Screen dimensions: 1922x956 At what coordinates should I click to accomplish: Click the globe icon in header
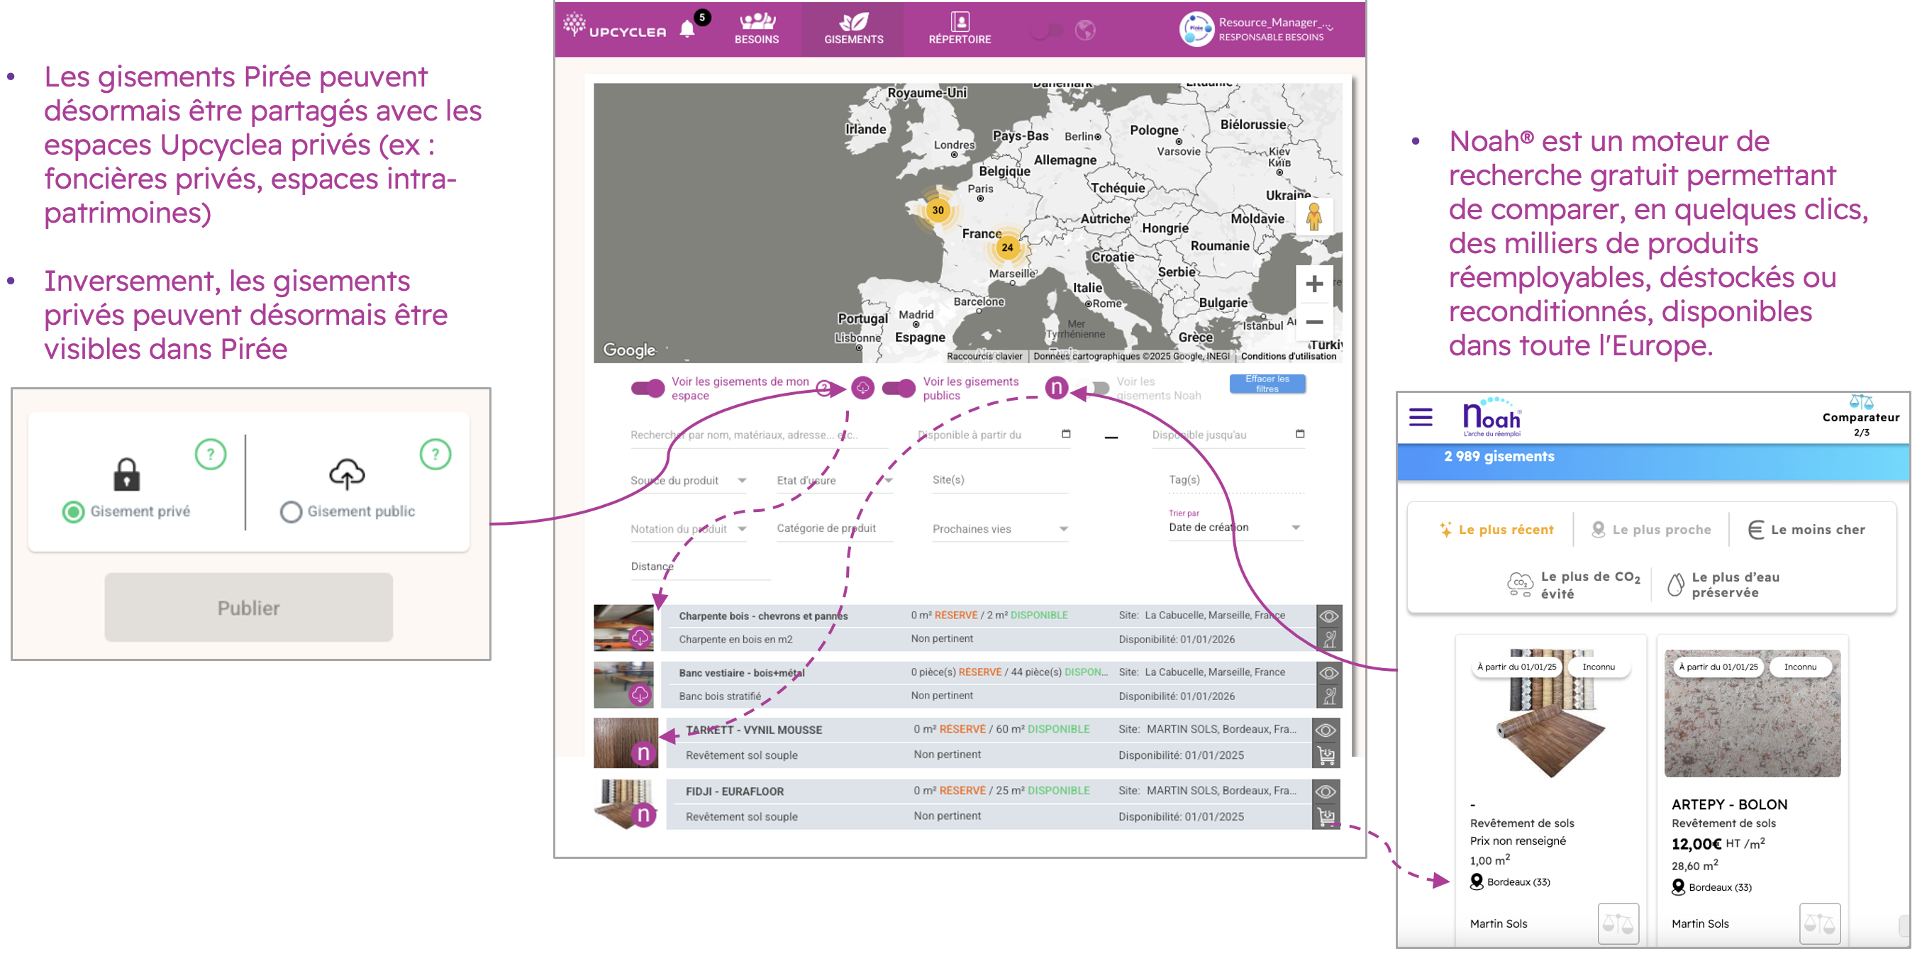(1086, 30)
